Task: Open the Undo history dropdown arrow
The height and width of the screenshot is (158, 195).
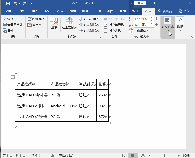Action: (x=20, y=3)
